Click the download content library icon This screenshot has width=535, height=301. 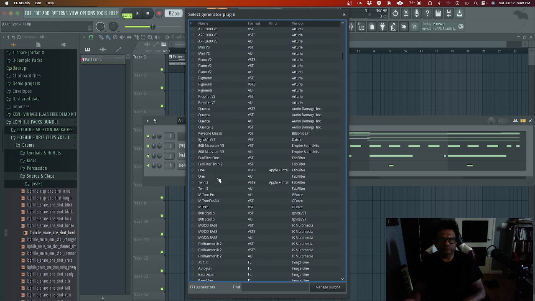tap(459, 13)
